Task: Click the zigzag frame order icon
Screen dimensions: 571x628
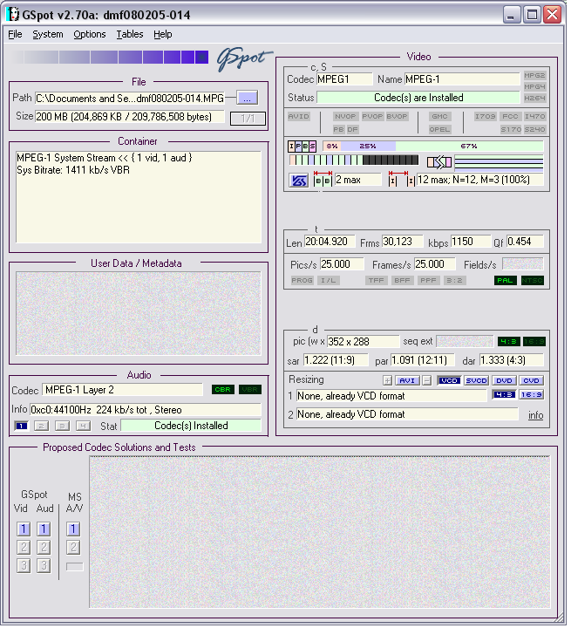Action: point(438,162)
